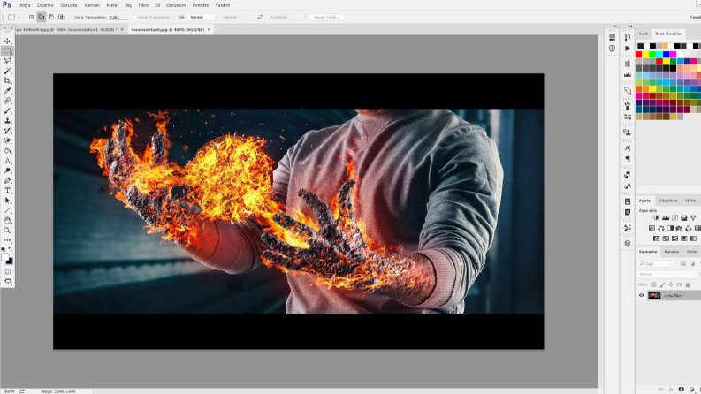
Task: Toggle anti-alias checkbox in options bar
Action: 134,17
